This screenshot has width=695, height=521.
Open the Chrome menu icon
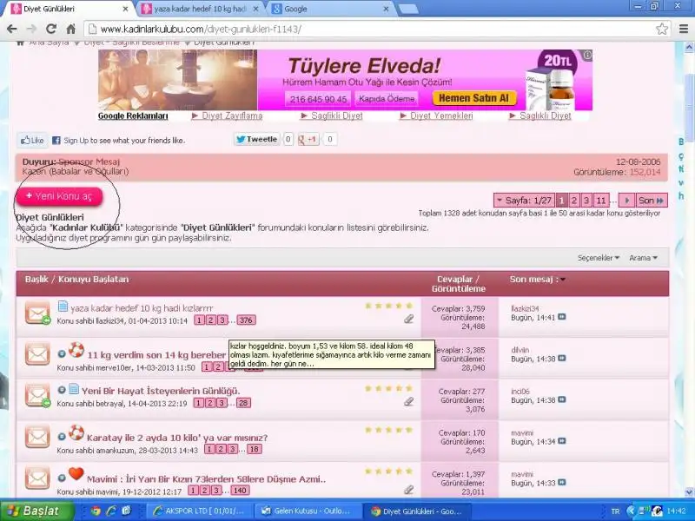(684, 30)
